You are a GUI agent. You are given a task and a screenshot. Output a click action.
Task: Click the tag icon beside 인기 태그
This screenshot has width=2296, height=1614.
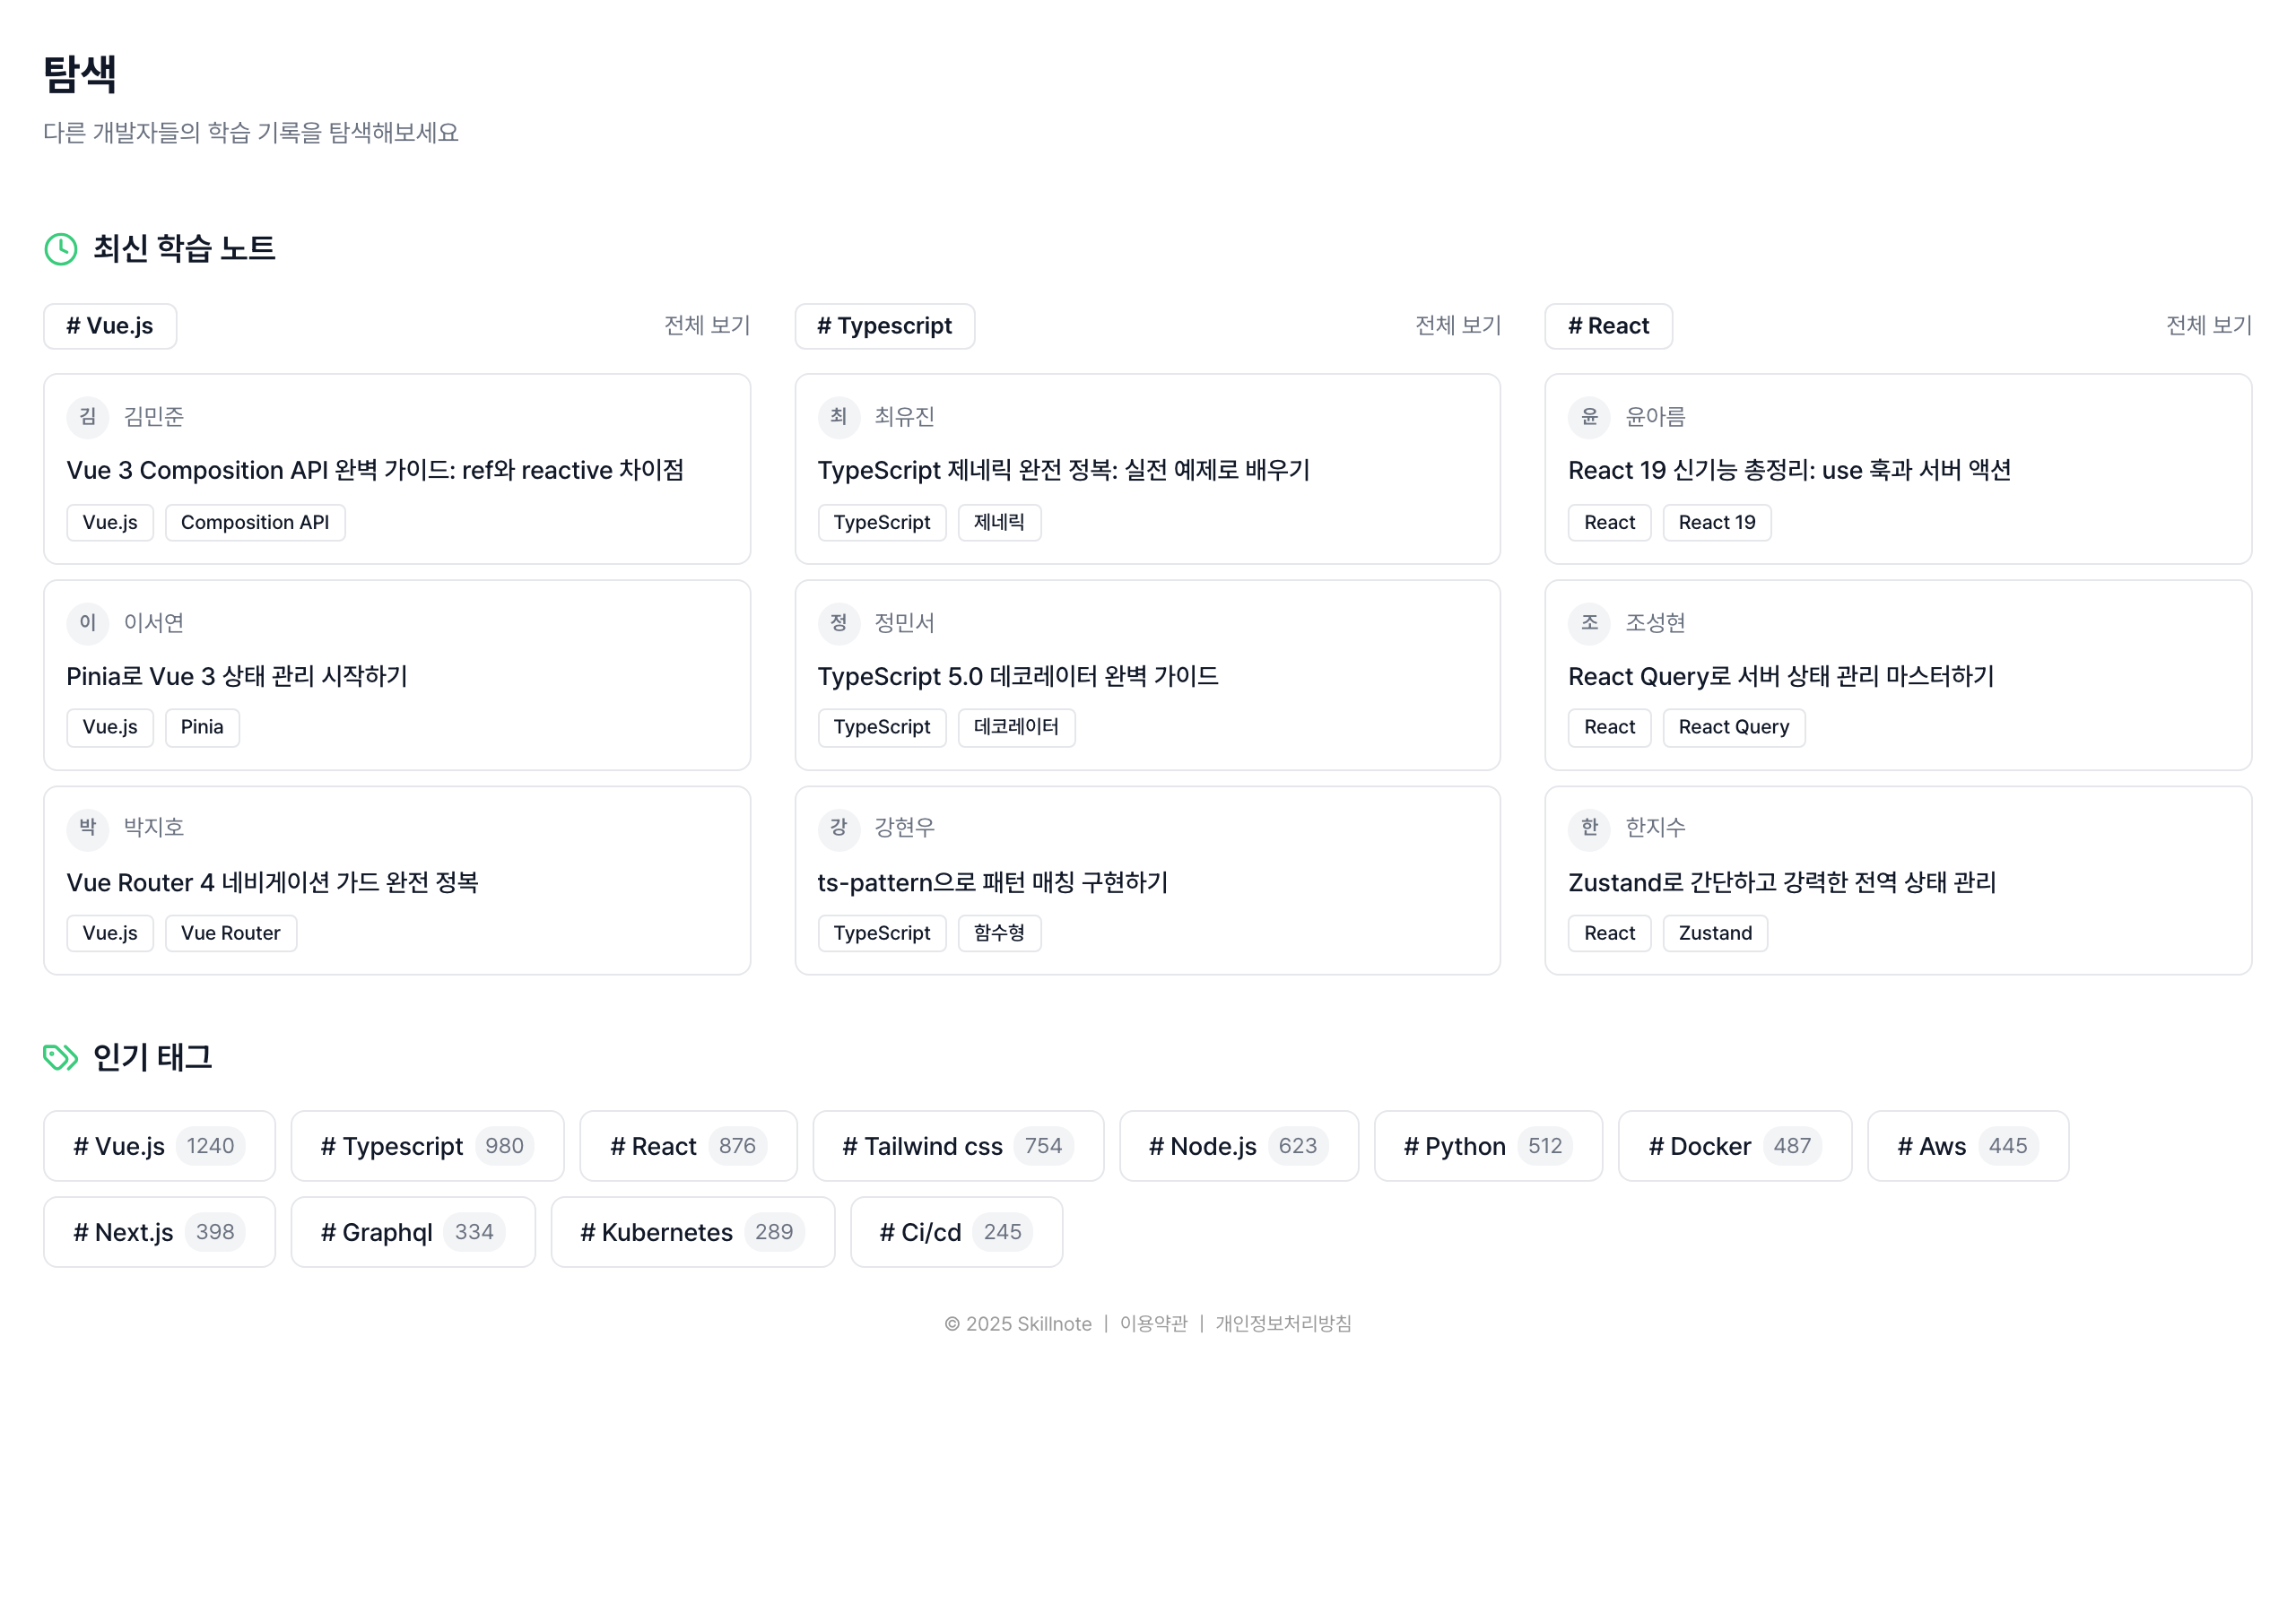60,1057
